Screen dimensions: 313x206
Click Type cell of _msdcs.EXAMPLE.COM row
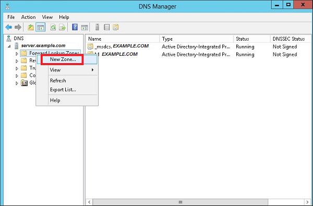coord(196,47)
